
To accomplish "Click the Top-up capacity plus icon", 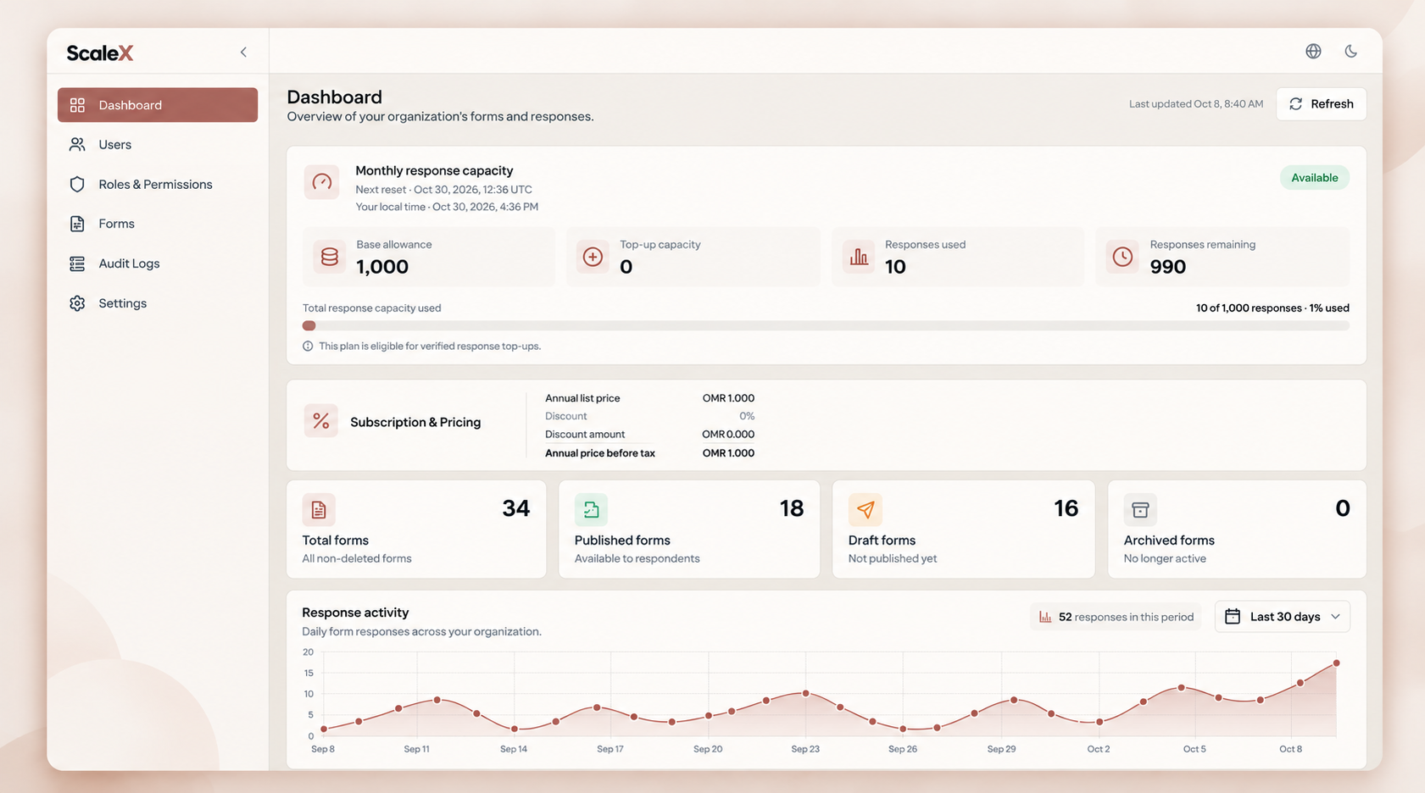I will coord(593,257).
